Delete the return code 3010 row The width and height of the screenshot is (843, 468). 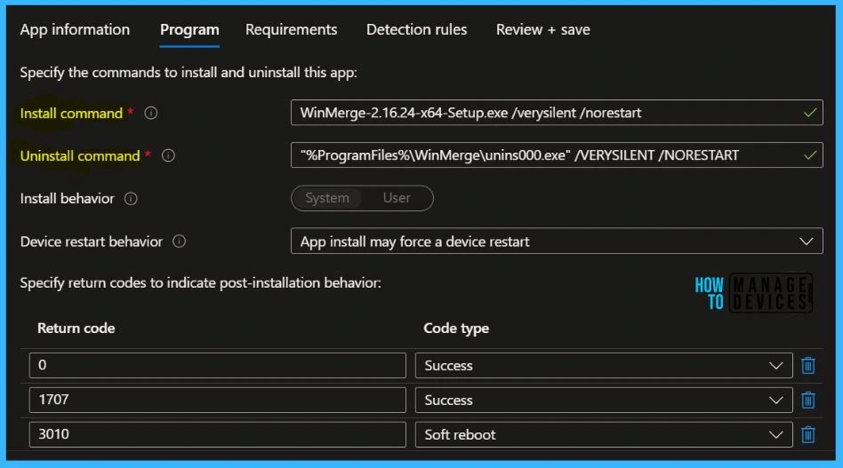[808, 434]
